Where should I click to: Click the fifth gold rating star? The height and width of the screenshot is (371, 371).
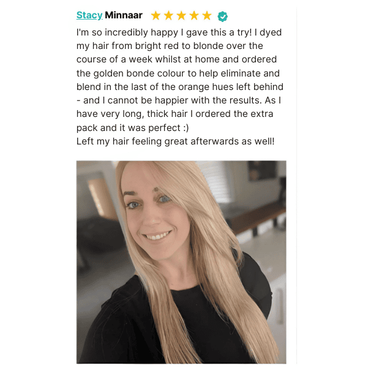(x=207, y=16)
